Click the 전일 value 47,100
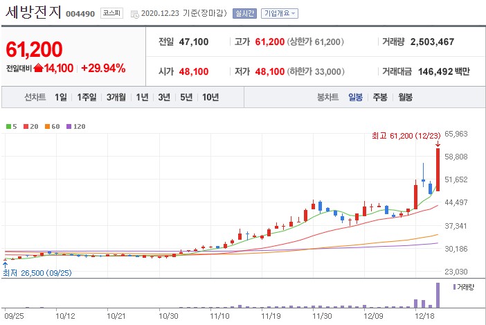 (194, 42)
